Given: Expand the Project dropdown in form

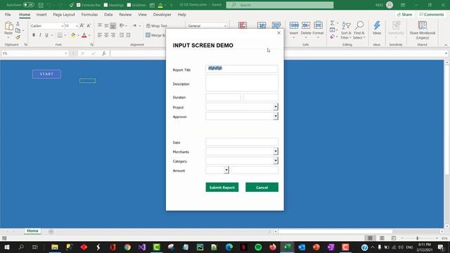Looking at the screenshot, I should [x=276, y=107].
